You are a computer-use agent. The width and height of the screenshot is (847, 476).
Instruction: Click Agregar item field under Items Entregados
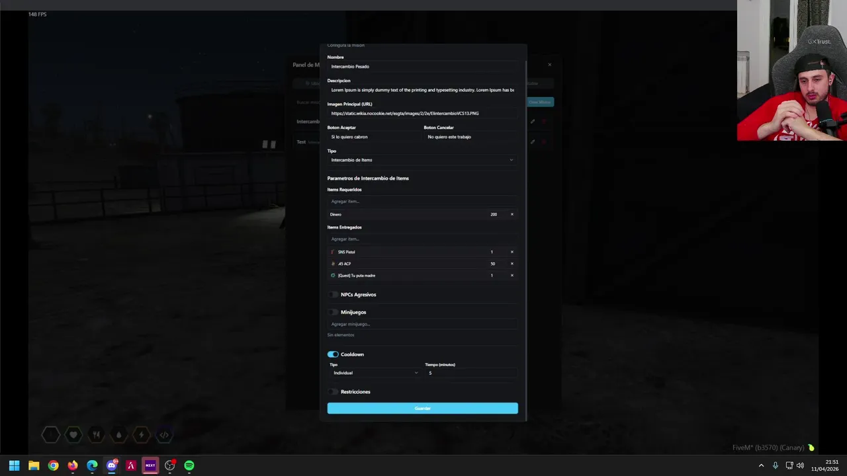pos(422,239)
